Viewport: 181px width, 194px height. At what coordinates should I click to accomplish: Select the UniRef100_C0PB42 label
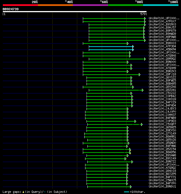click(162, 96)
